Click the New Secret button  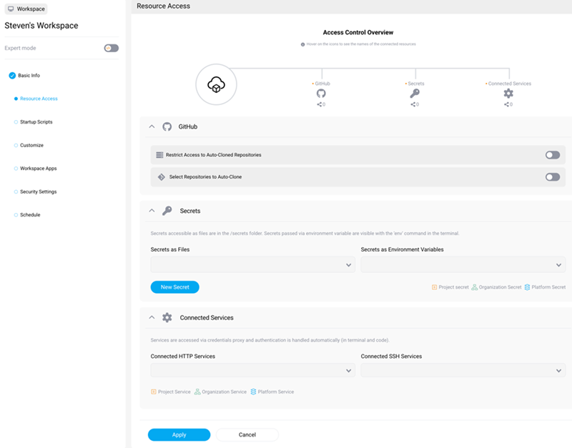pos(174,287)
